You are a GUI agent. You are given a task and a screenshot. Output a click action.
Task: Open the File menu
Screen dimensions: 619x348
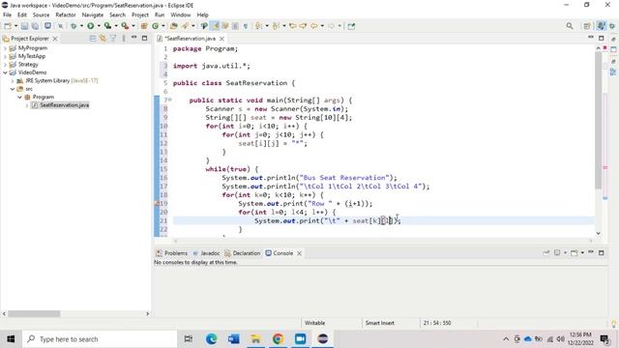pos(7,14)
